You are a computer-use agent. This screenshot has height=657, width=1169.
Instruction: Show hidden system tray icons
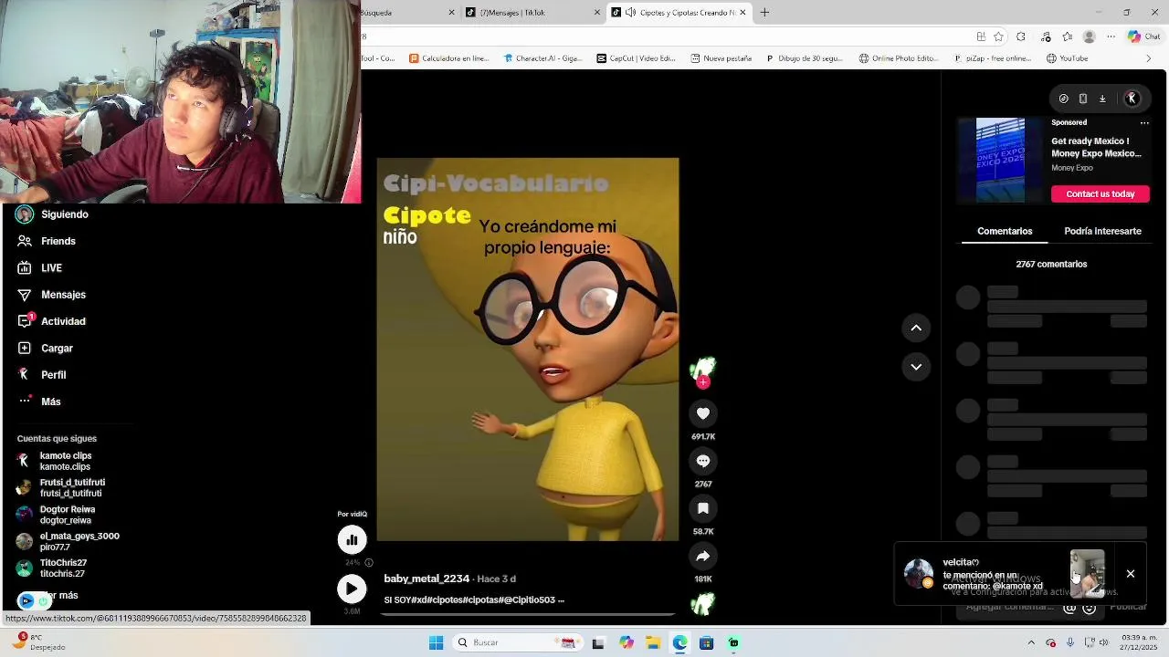1031,642
